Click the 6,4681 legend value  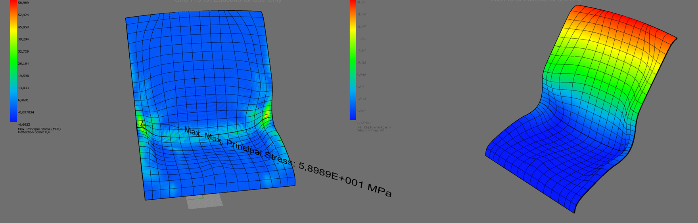pos(23,100)
